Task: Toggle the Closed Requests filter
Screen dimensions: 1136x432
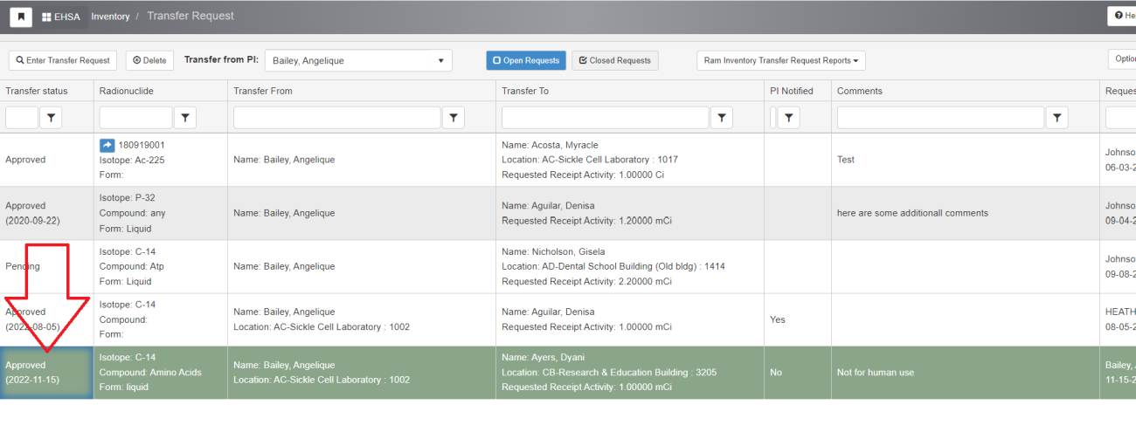Action: [615, 60]
